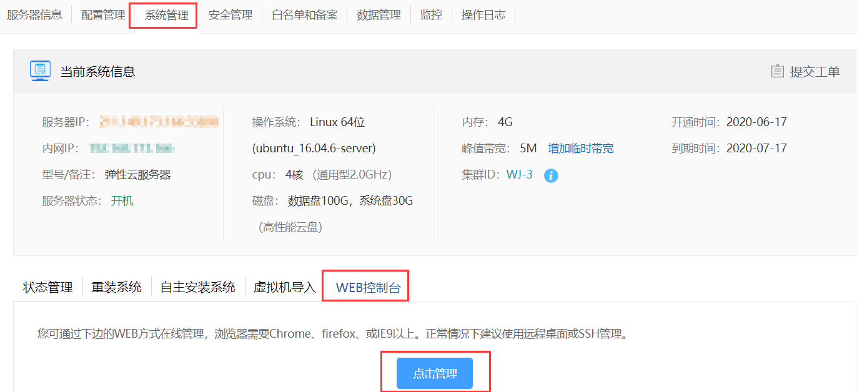
Task: Click the cluster ID info icon
Action: point(550,175)
